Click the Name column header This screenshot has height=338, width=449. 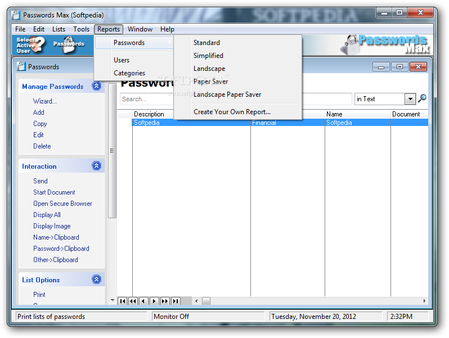358,114
